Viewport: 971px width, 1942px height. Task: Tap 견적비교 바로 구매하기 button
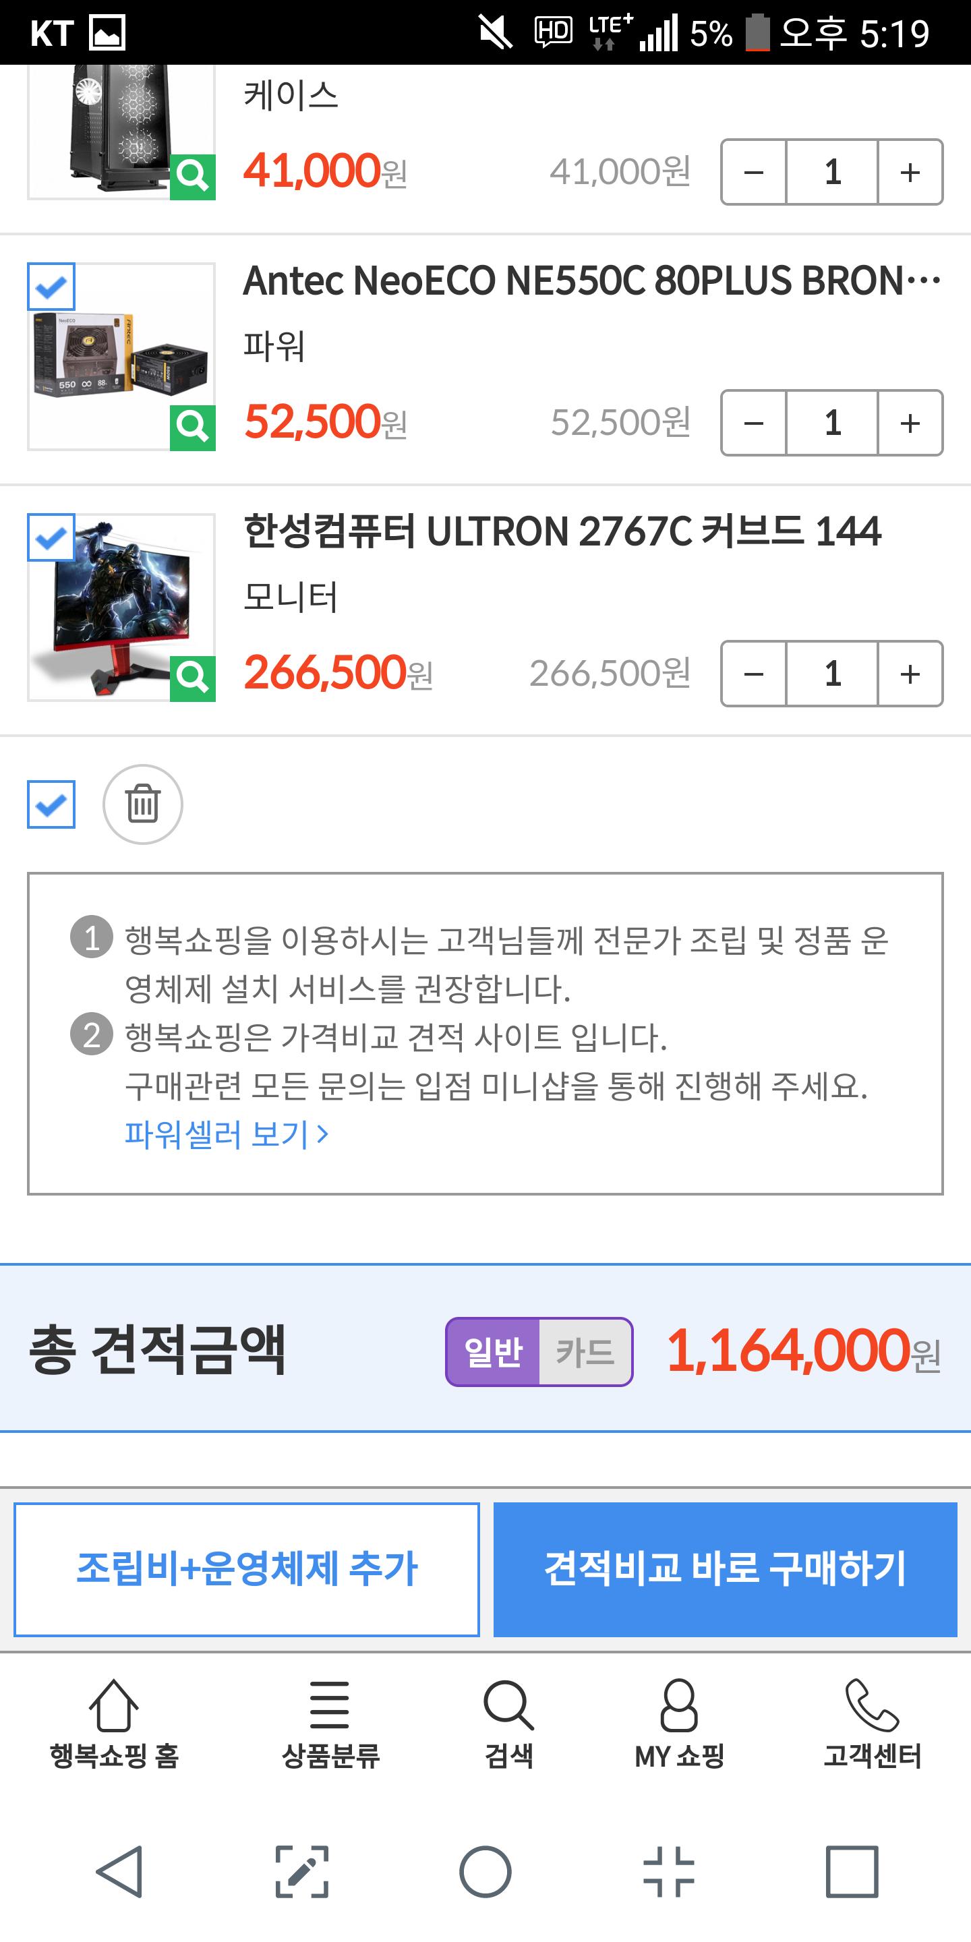point(726,1570)
